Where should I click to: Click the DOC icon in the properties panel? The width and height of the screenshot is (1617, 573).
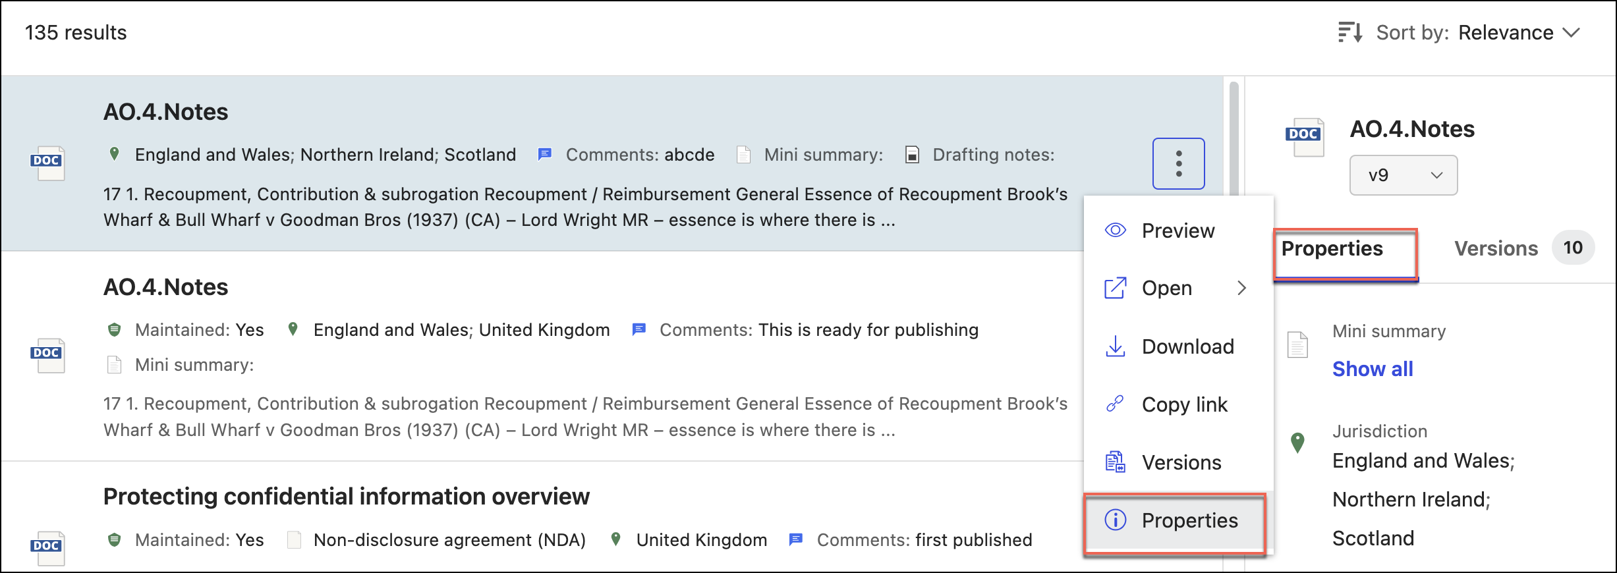[1304, 137]
